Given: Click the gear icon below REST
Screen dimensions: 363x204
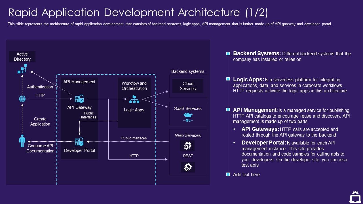Looking at the screenshot, I should pos(188,167).
